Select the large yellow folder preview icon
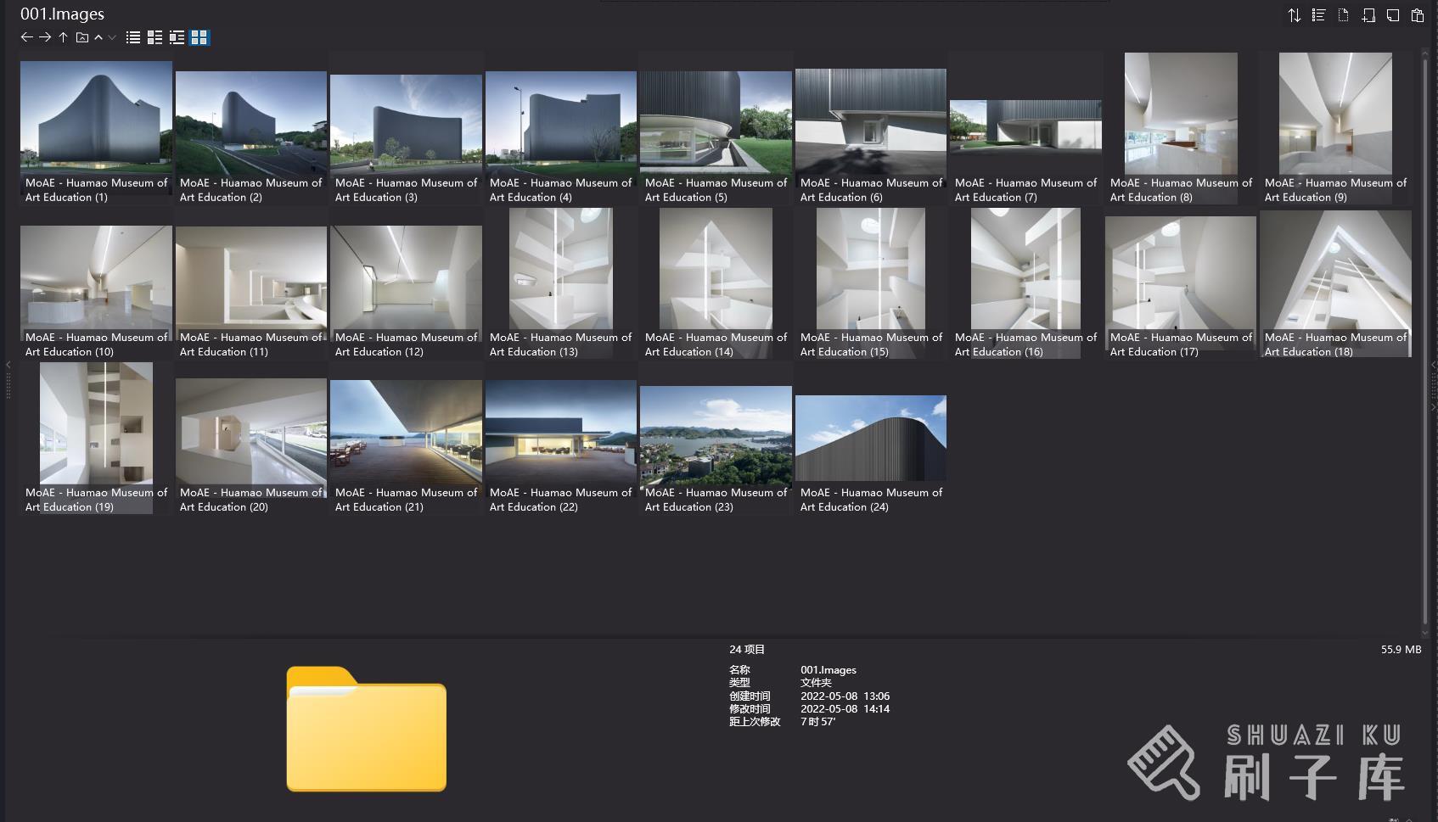Image resolution: width=1438 pixels, height=822 pixels. click(x=366, y=730)
